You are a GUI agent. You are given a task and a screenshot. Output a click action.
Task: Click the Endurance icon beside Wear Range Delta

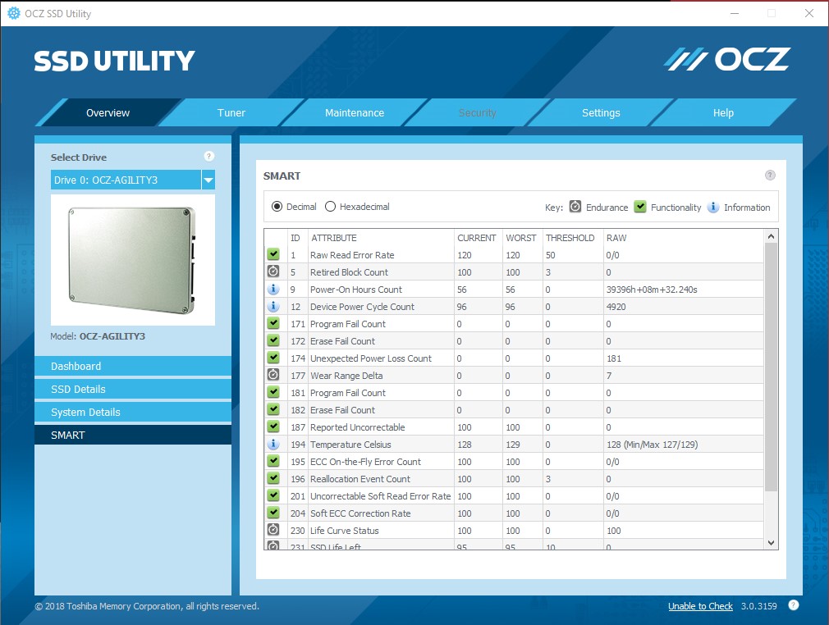click(273, 375)
